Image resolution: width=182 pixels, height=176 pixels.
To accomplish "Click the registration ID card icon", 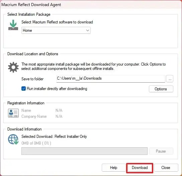I will point(13,113).
